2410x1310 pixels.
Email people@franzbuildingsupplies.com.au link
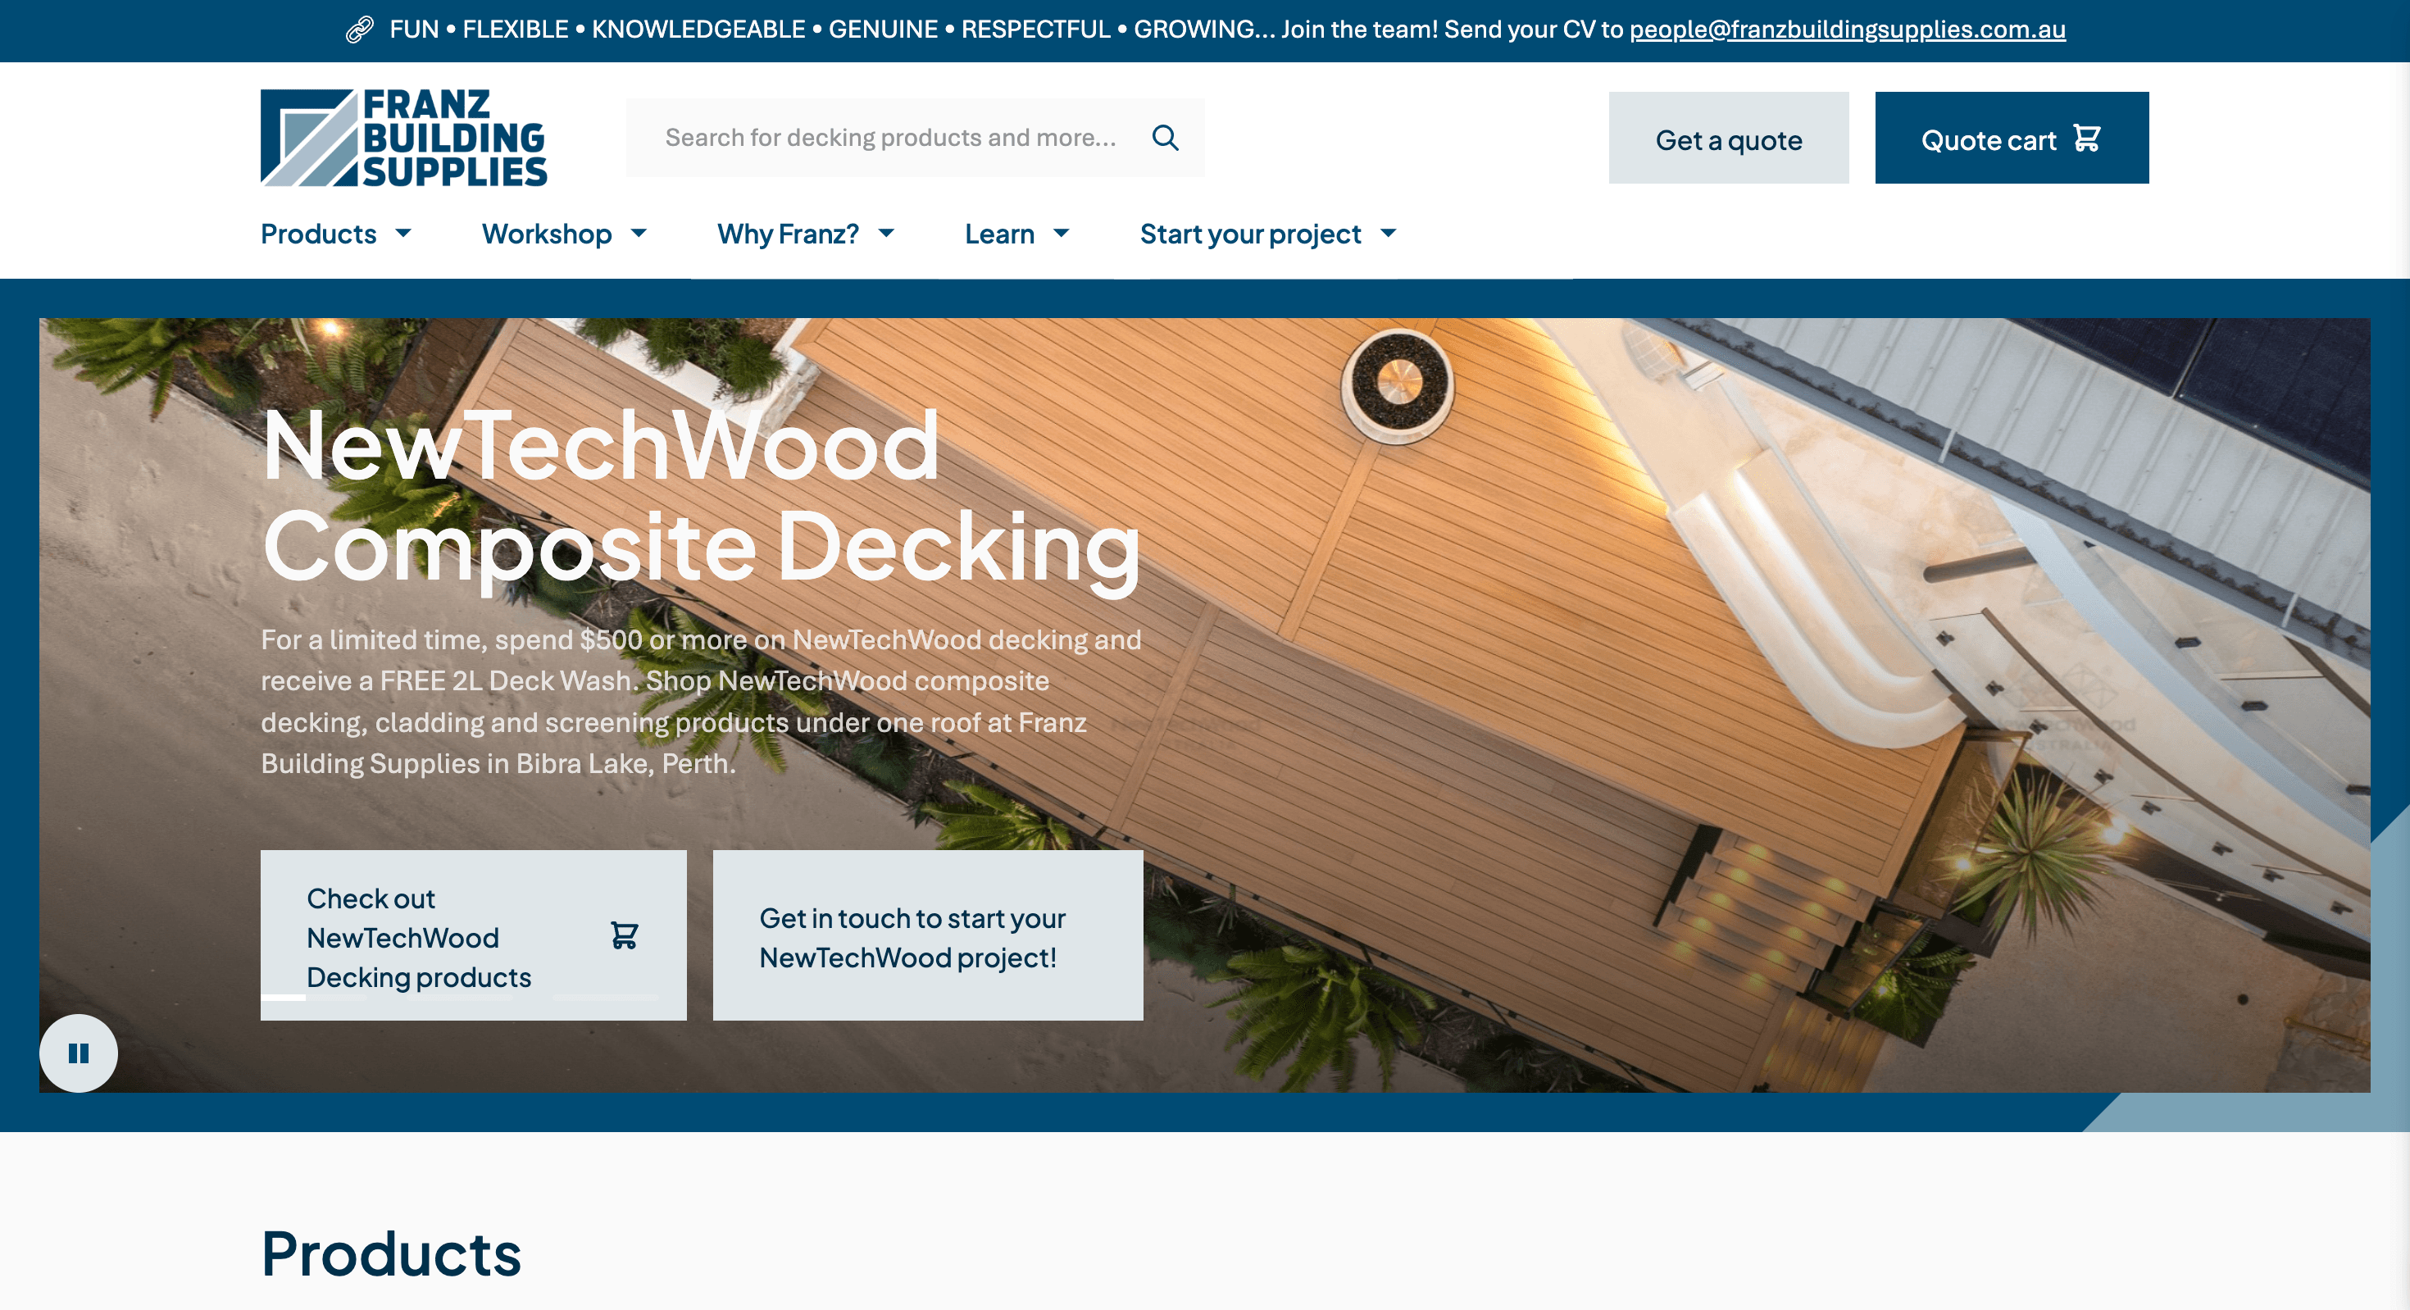coord(1848,29)
